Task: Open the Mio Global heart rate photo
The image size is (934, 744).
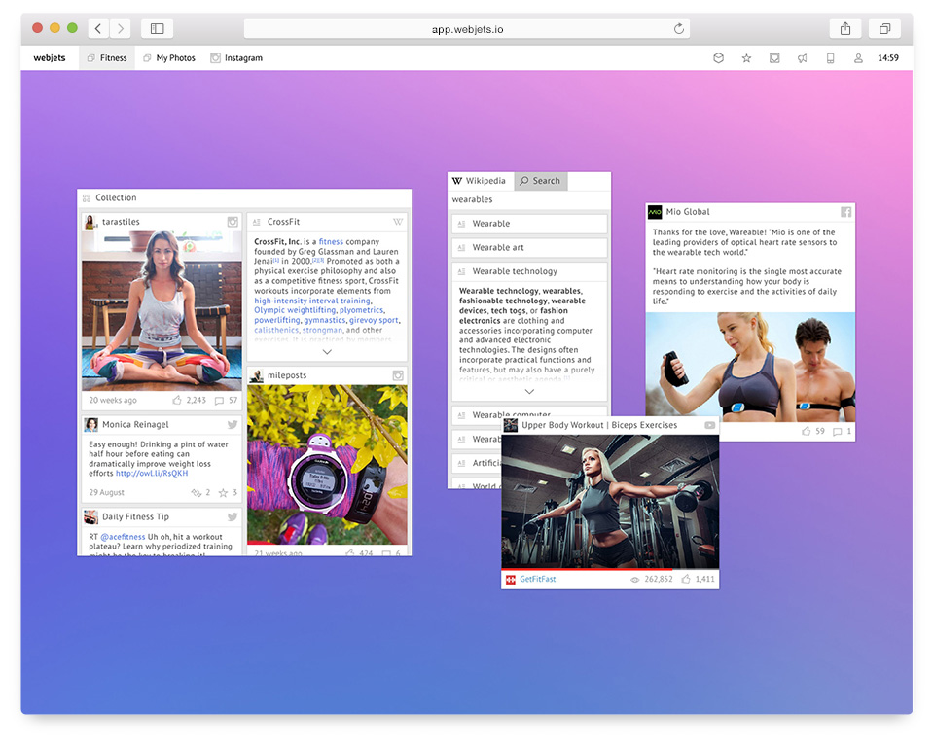Action: click(750, 367)
